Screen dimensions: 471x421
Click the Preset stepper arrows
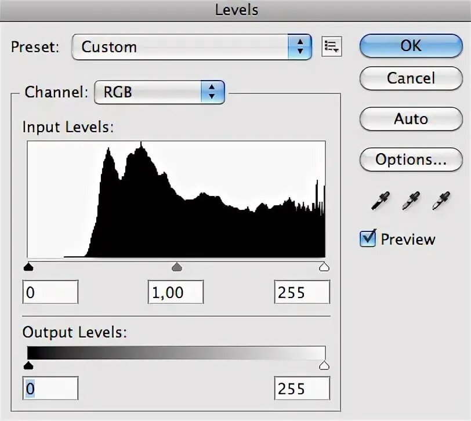pyautogui.click(x=300, y=47)
